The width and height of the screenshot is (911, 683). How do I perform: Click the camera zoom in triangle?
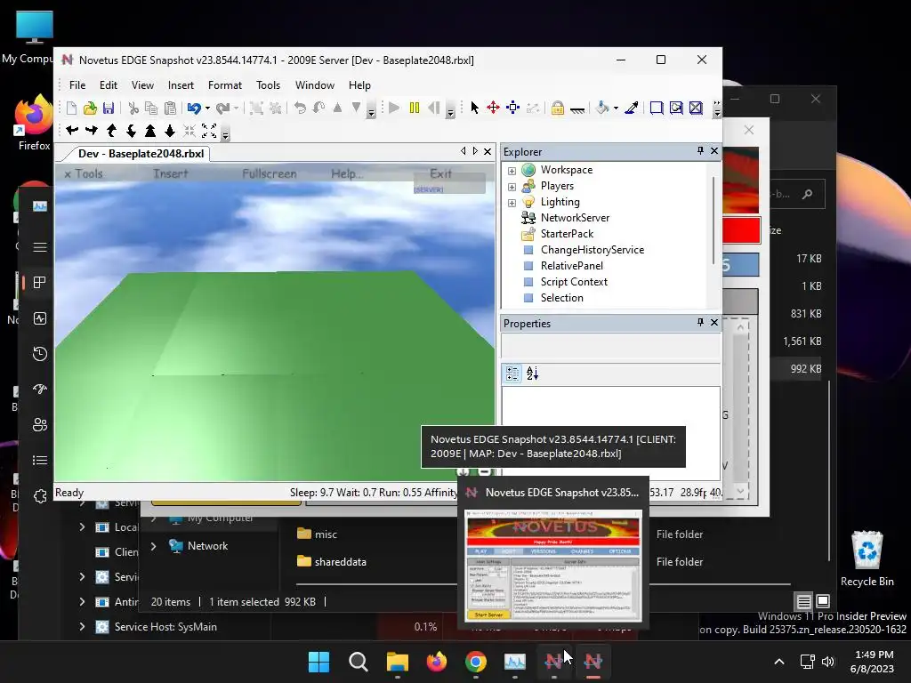pos(149,131)
